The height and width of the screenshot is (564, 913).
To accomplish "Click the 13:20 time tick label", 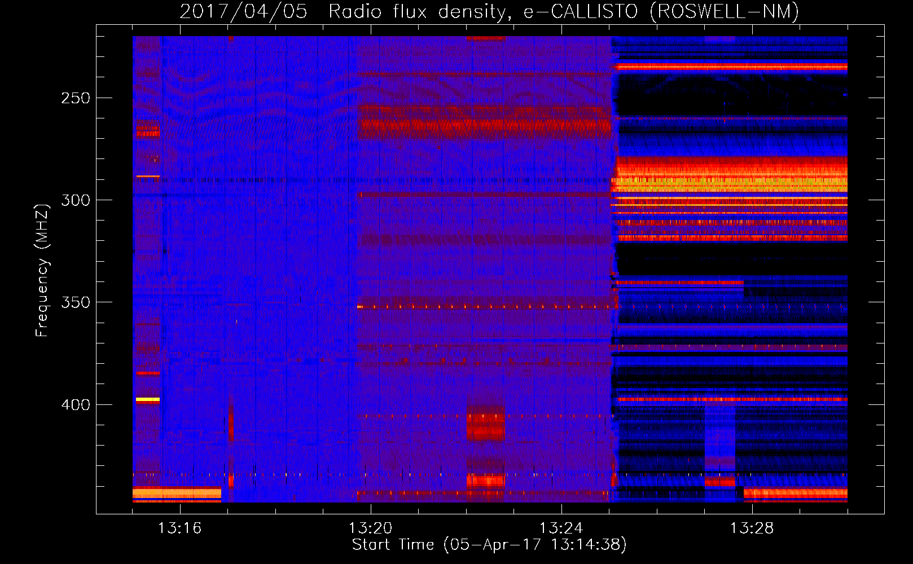I will pyautogui.click(x=370, y=528).
